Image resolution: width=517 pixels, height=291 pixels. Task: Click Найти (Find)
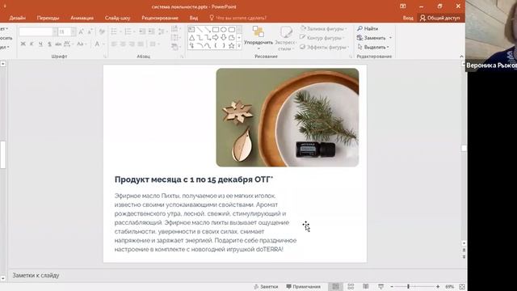tap(368, 29)
